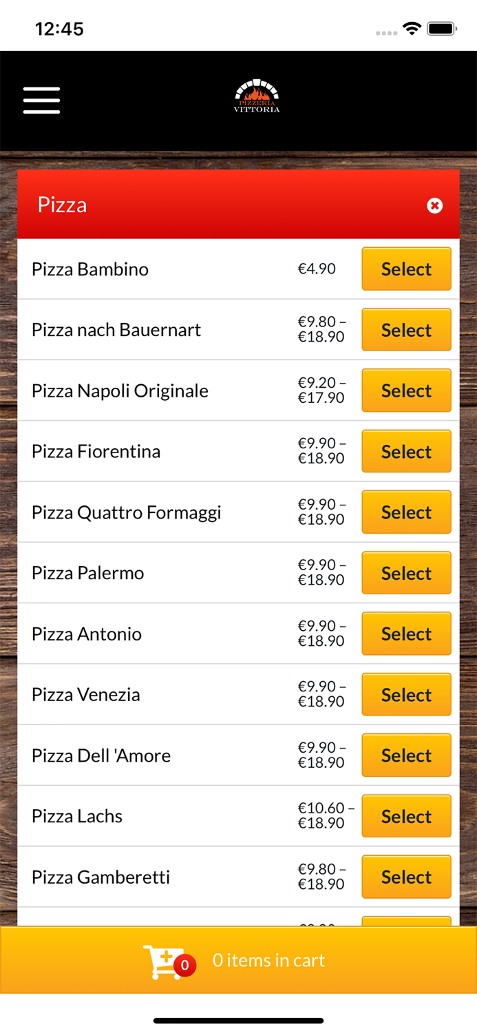Tap the Pizzeria Vittoria logo

[255, 96]
